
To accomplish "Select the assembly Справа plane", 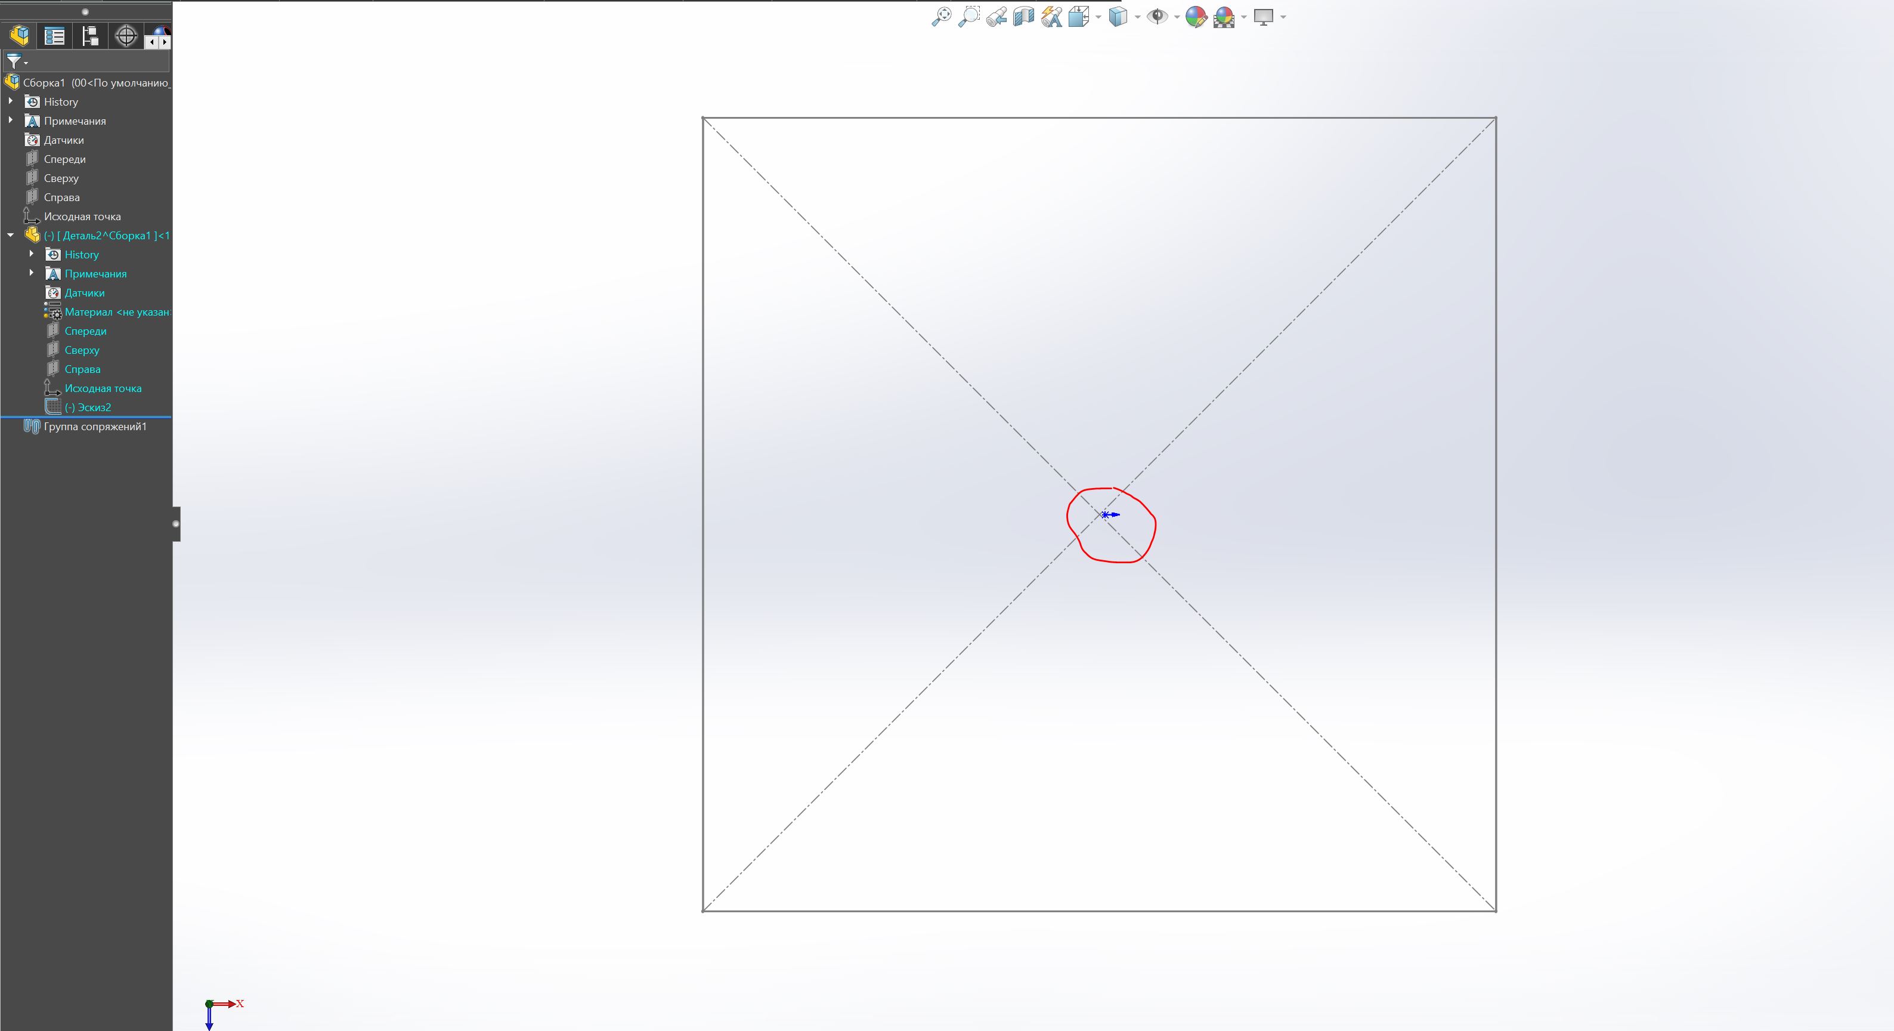I will (x=61, y=198).
